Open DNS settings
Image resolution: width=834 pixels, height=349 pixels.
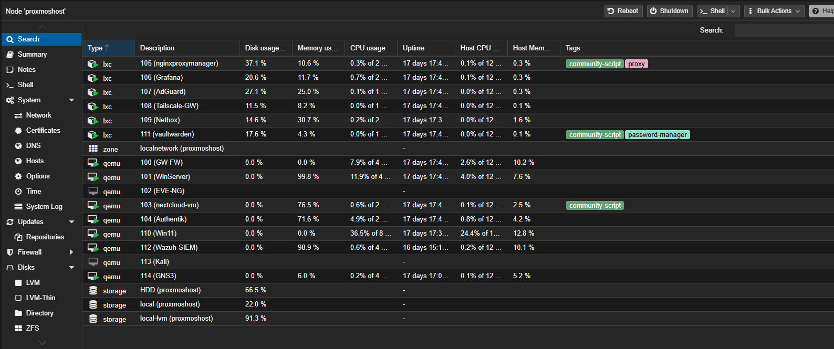[x=41, y=145]
